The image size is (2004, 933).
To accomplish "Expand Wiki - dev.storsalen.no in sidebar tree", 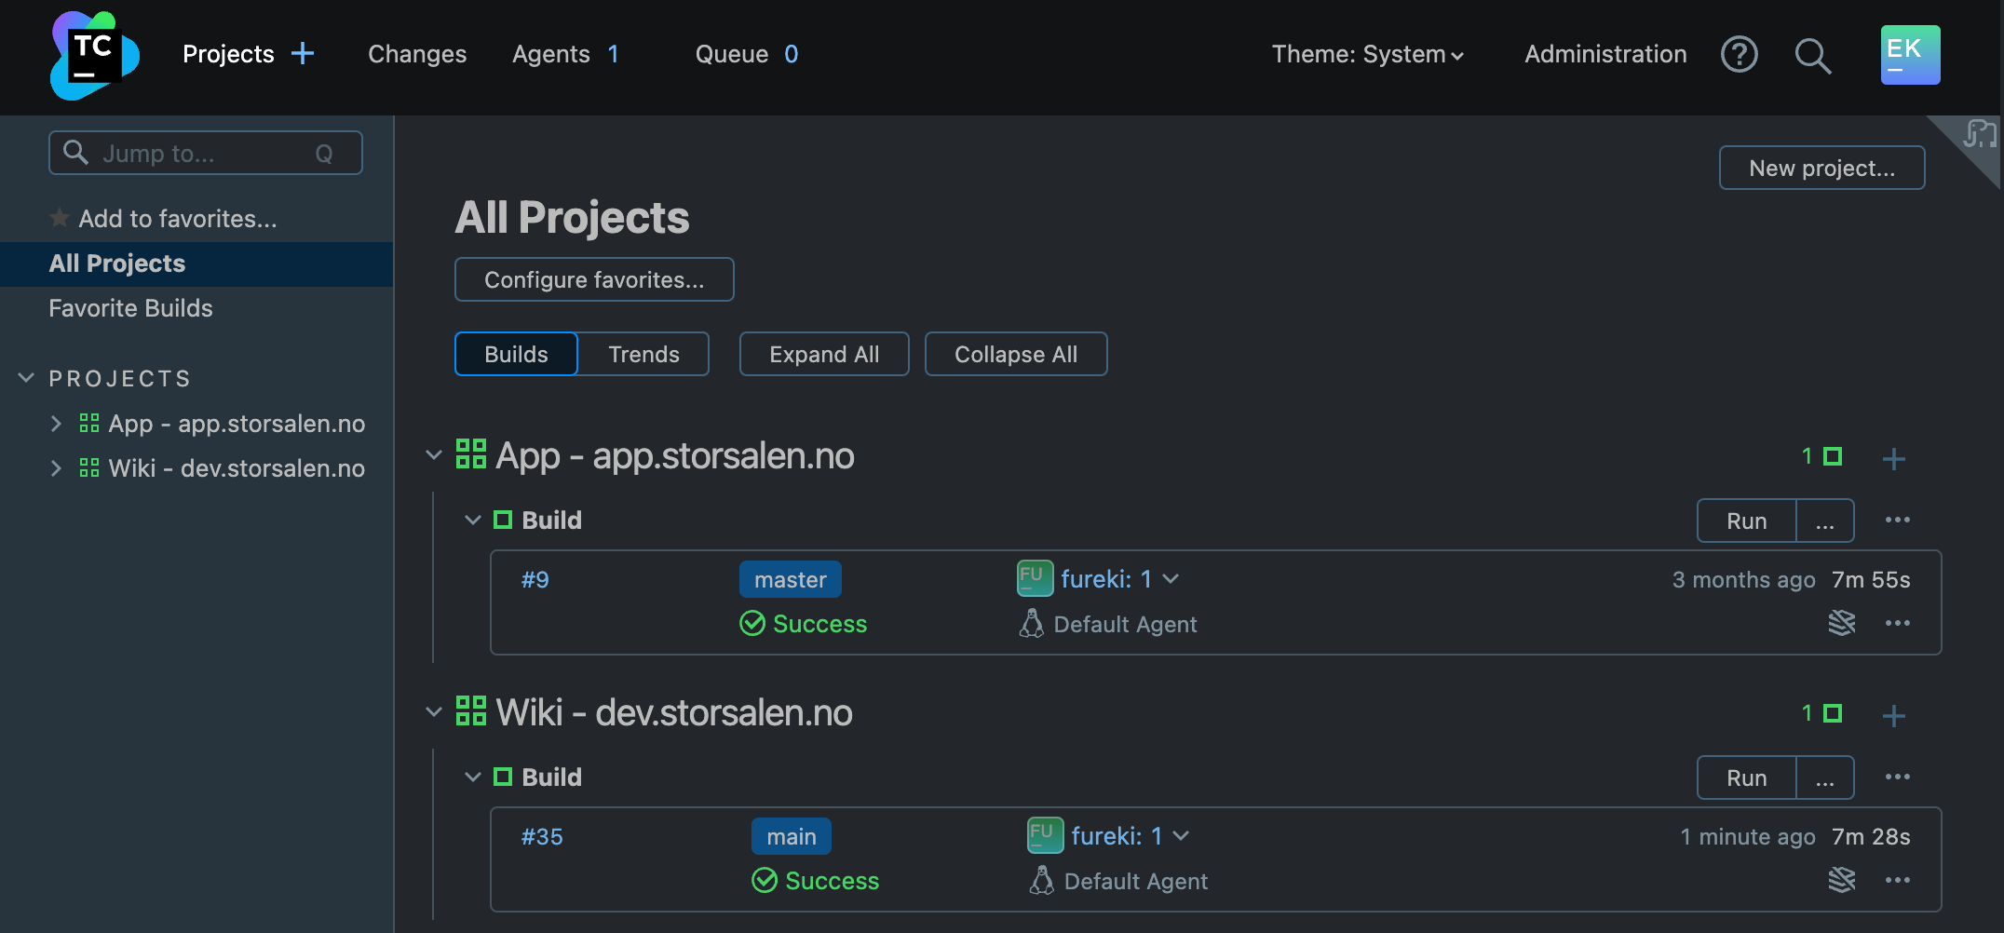I will (56, 468).
